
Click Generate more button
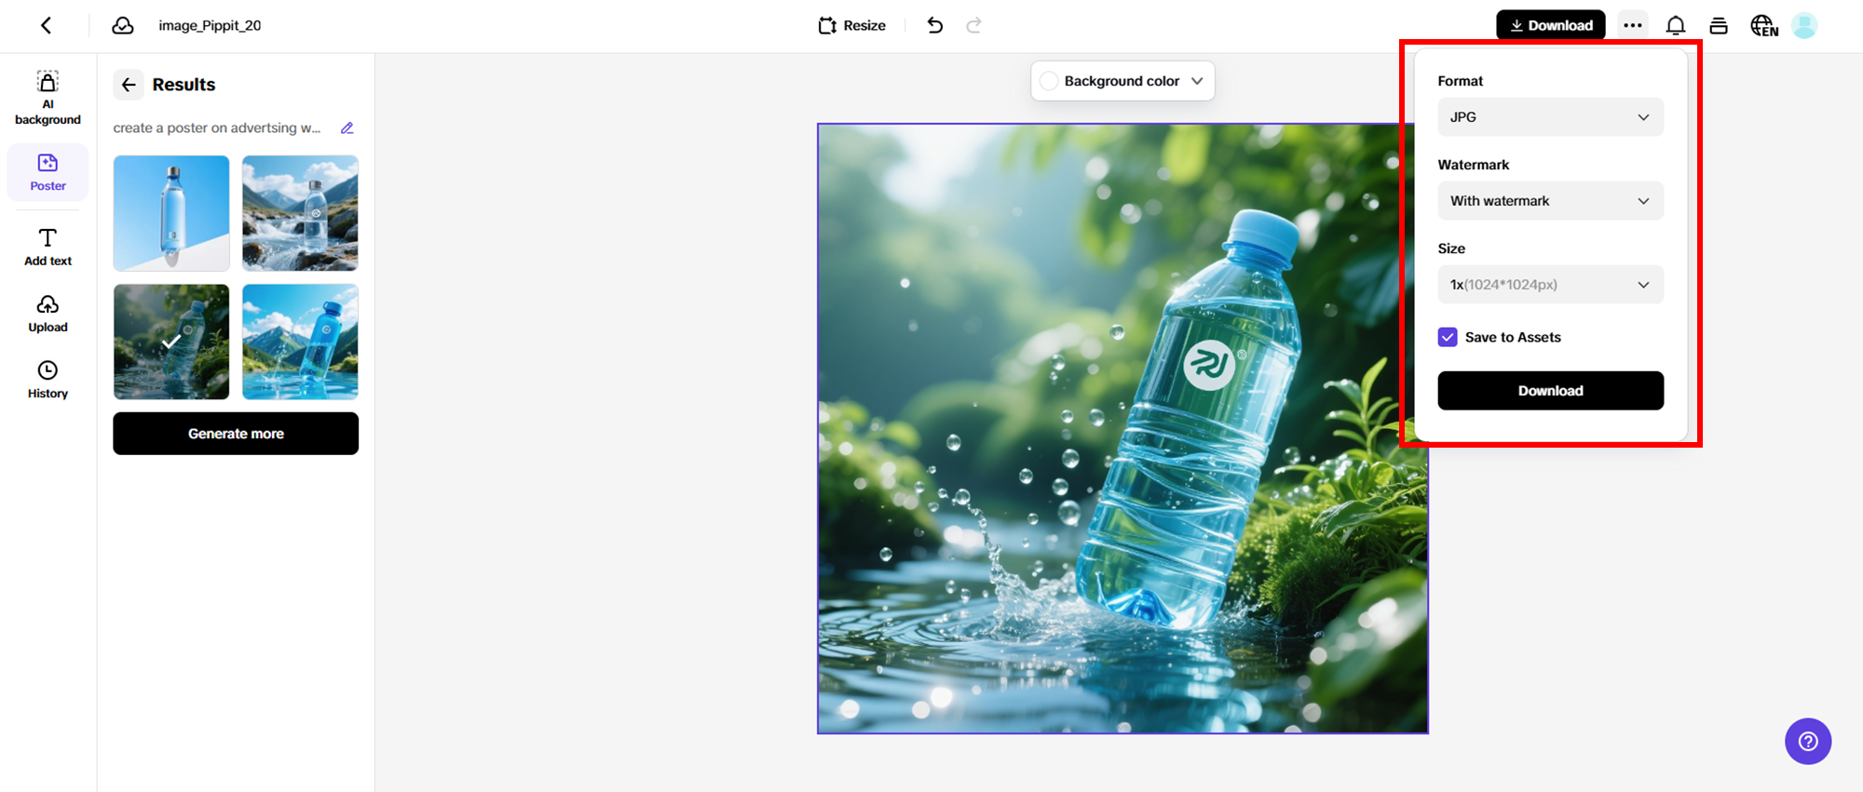(236, 434)
